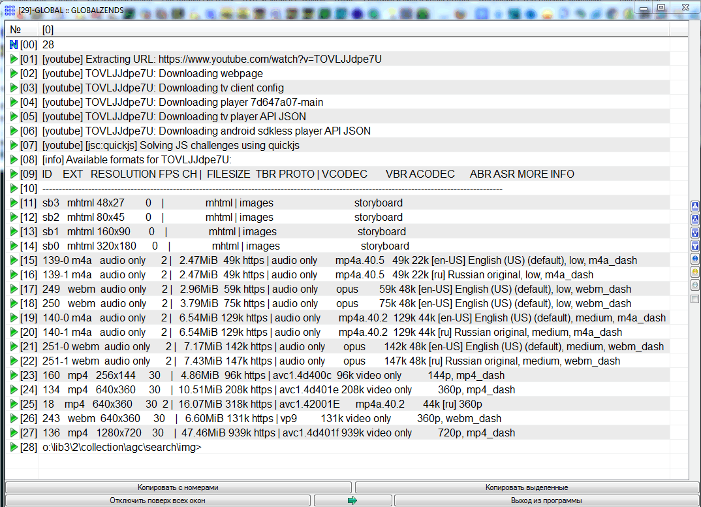Image resolution: width=701 pixels, height=507 pixels.
Task: Click the 'Копировать с номерами' button
Action: [x=178, y=487]
